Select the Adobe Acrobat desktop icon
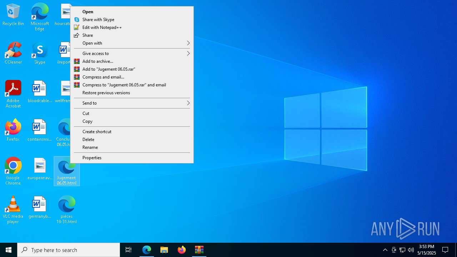This screenshot has height=257, width=457. tap(13, 94)
